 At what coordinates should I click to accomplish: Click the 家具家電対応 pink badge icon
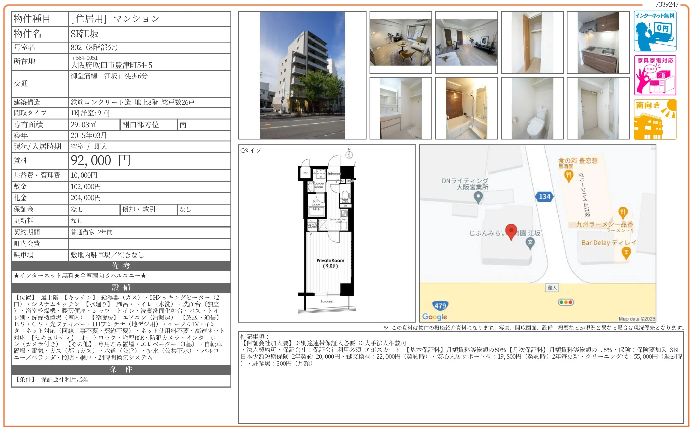tap(655, 75)
